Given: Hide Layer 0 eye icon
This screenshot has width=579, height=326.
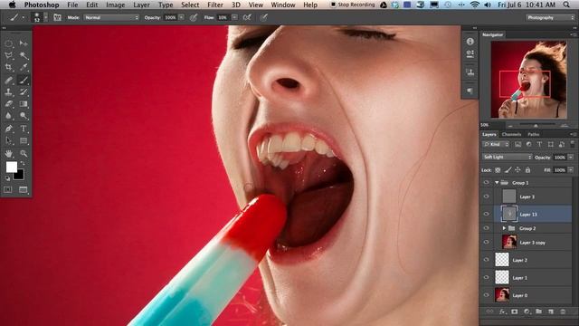Looking at the screenshot, I should coord(487,295).
